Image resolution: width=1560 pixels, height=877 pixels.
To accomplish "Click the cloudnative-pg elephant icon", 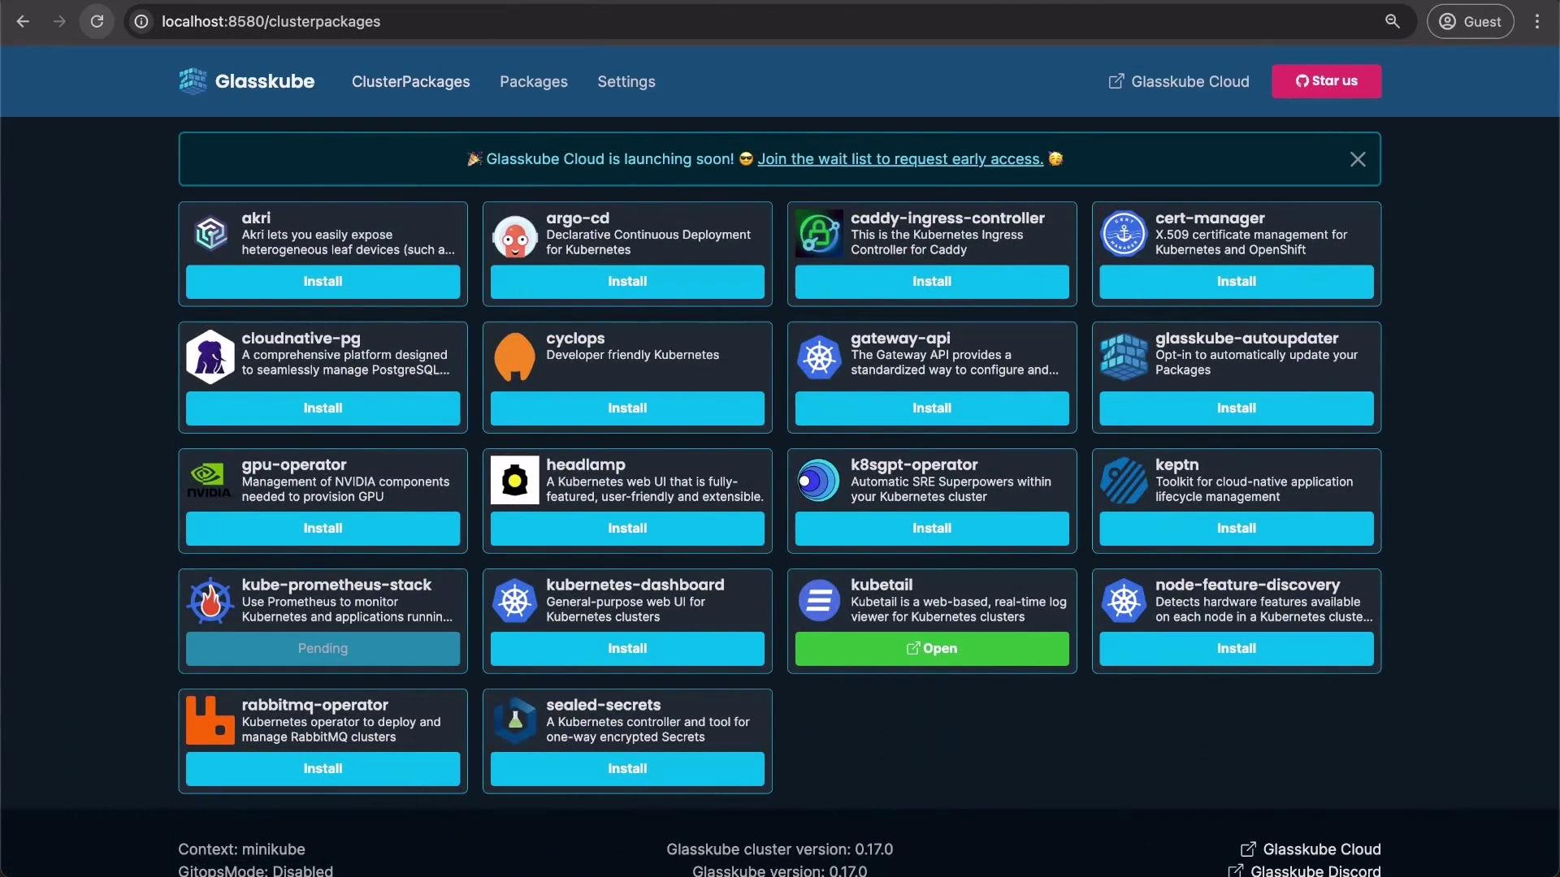I will [x=210, y=357].
